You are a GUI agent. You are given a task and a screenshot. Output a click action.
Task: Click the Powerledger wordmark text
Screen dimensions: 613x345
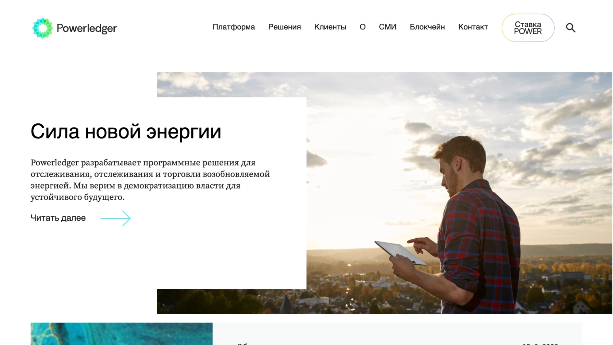(x=87, y=28)
